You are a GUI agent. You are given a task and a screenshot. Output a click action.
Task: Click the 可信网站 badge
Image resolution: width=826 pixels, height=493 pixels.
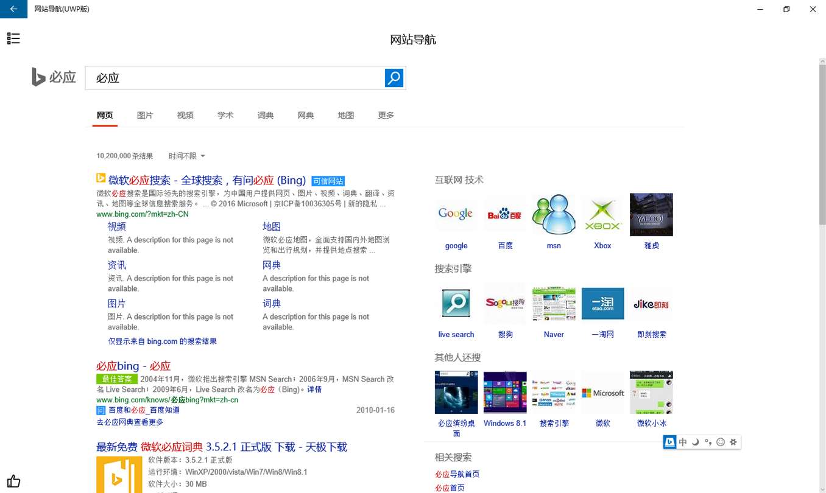tap(328, 181)
